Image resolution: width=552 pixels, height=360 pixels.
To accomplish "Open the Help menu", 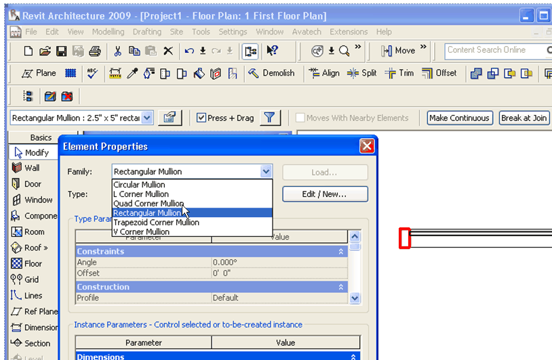I will (384, 32).
